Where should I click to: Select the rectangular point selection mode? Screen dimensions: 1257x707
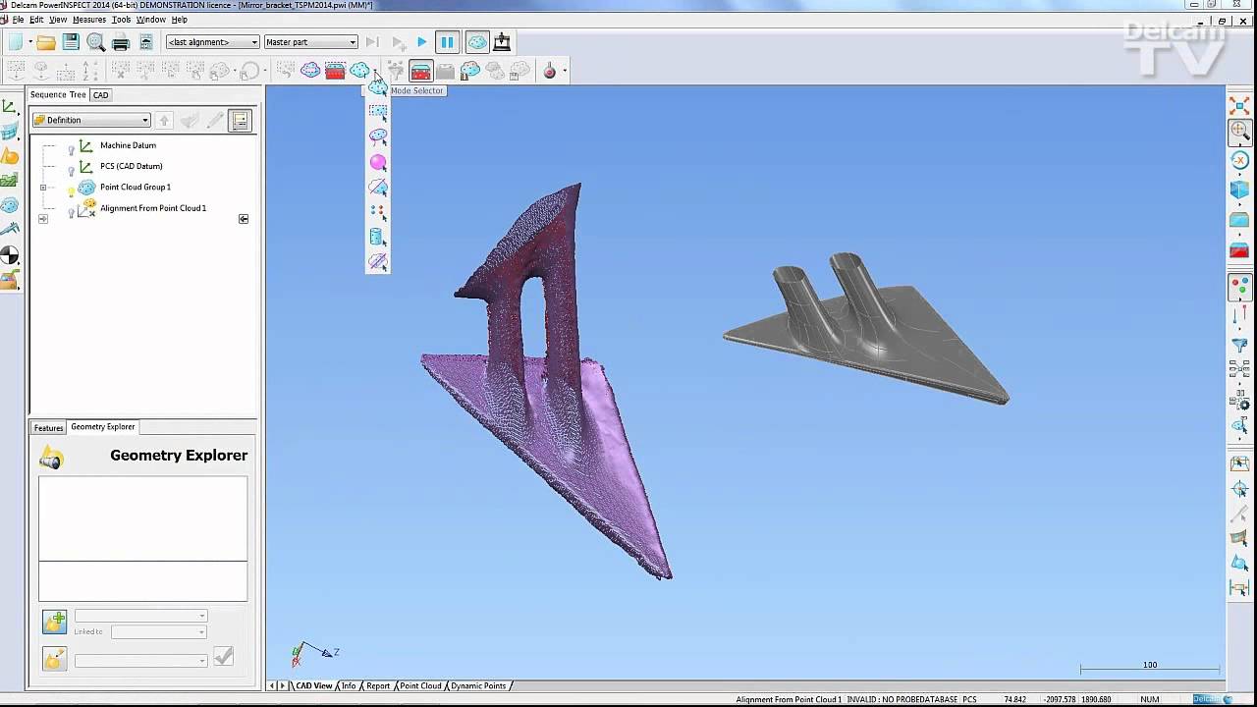378,112
